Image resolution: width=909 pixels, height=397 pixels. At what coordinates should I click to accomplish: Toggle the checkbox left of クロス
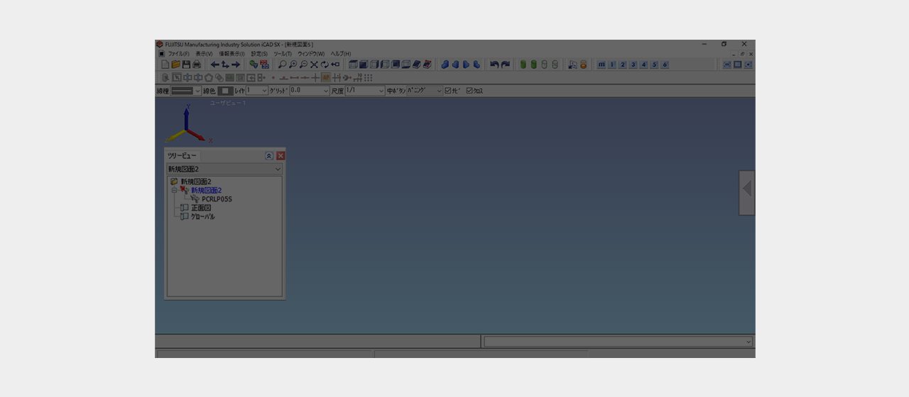click(x=448, y=91)
